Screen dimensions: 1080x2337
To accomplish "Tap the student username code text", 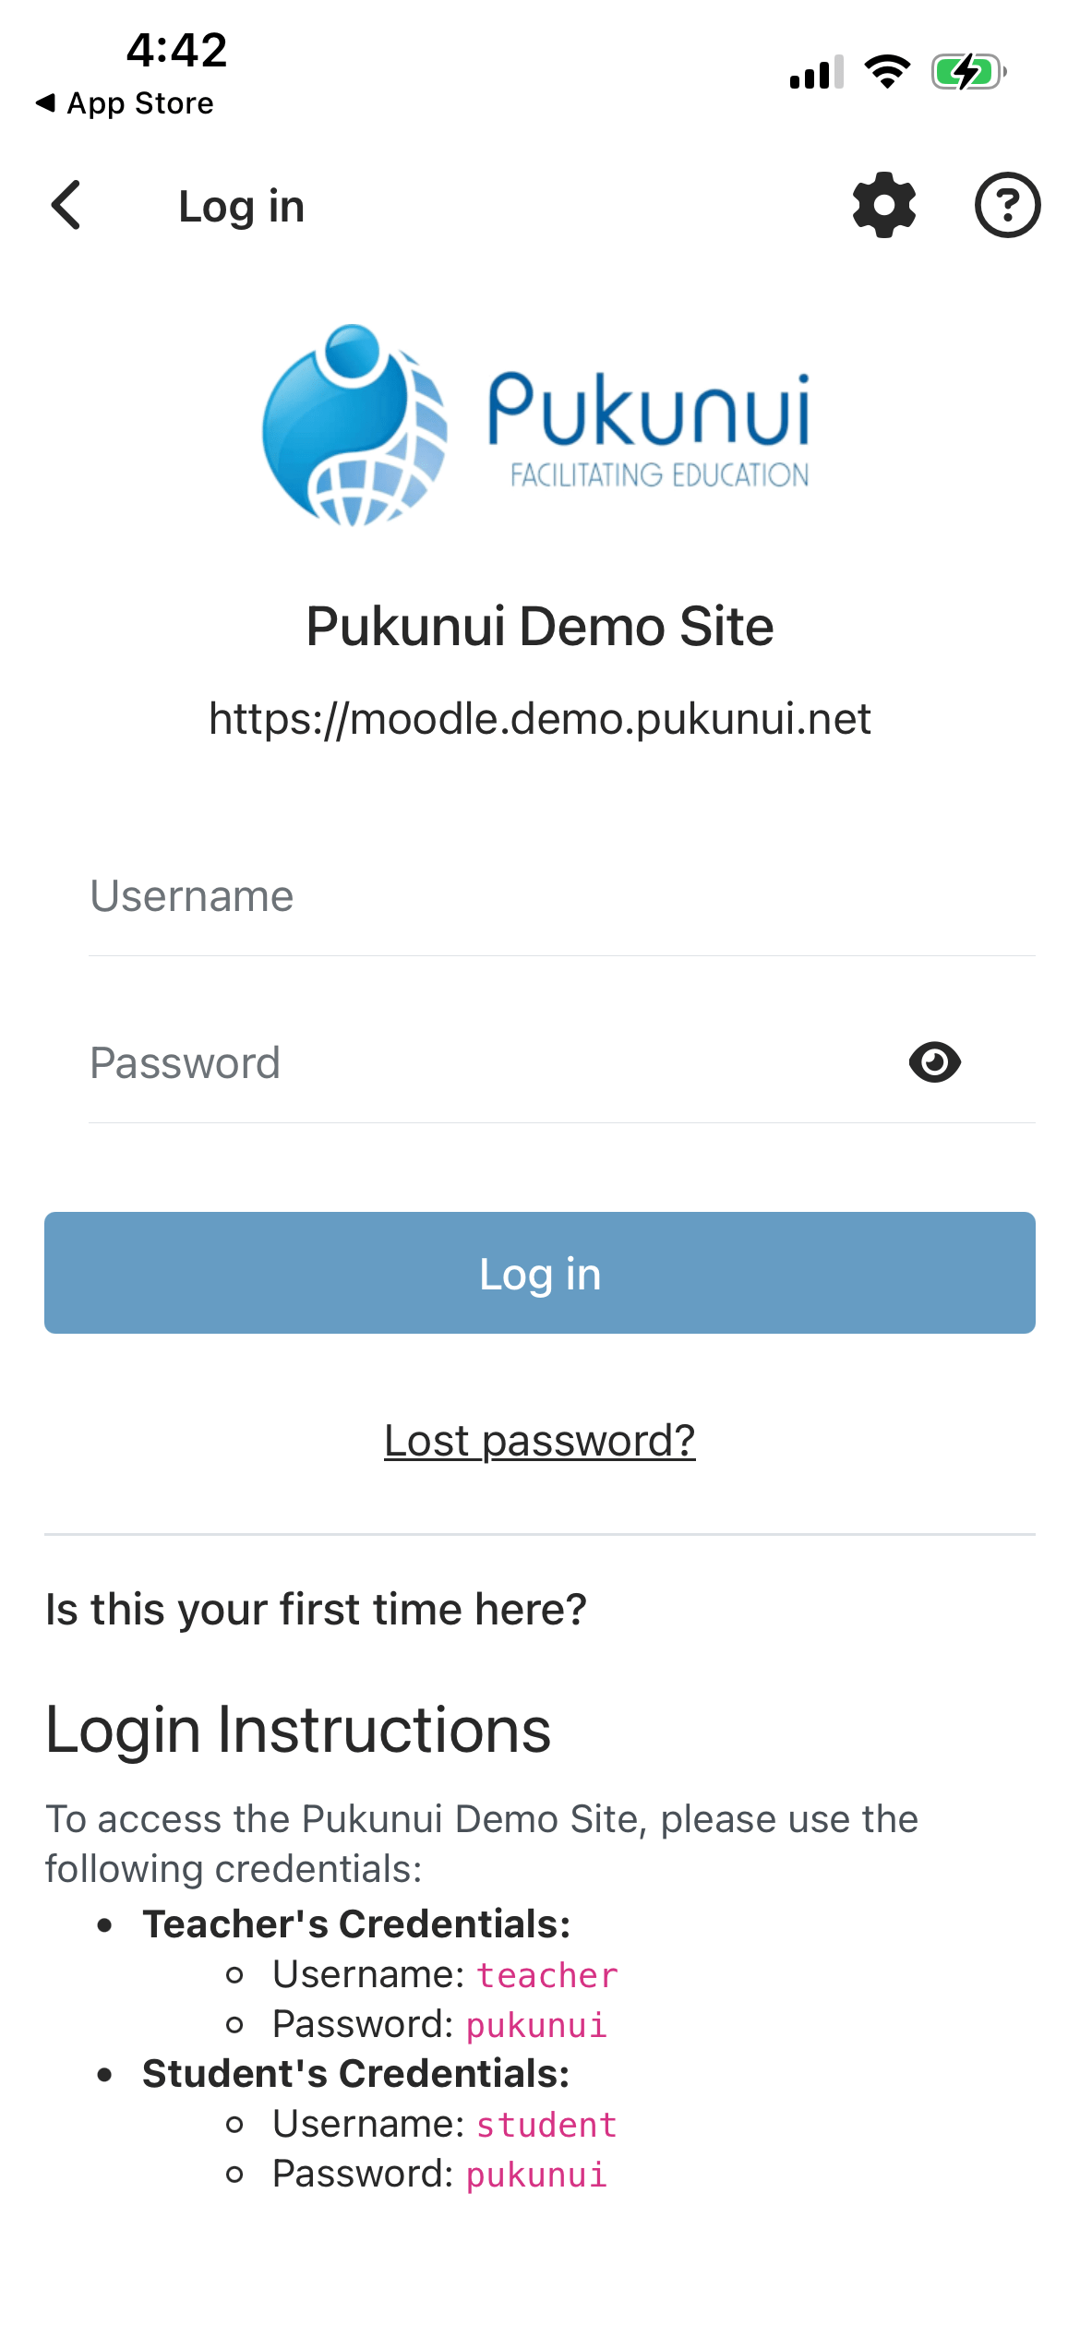I will [546, 2125].
